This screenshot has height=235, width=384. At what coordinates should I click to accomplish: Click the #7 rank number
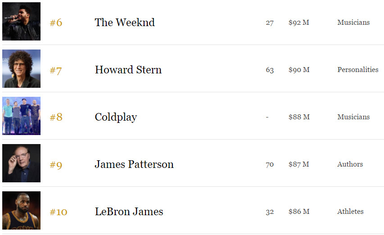tap(55, 71)
